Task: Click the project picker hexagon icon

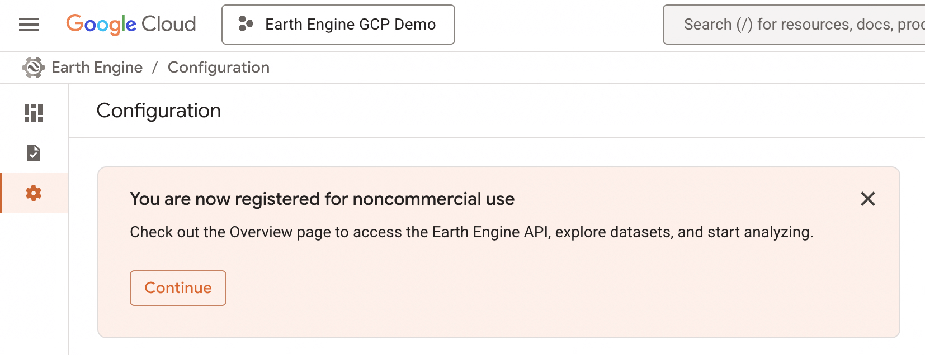Action: coord(246,24)
